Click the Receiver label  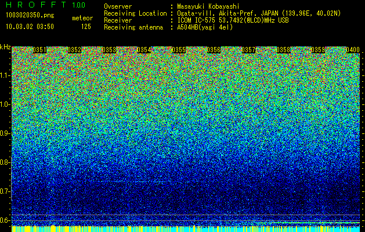pos(118,20)
